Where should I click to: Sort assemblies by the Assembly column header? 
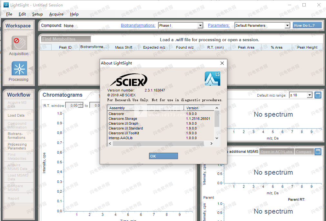145,108
